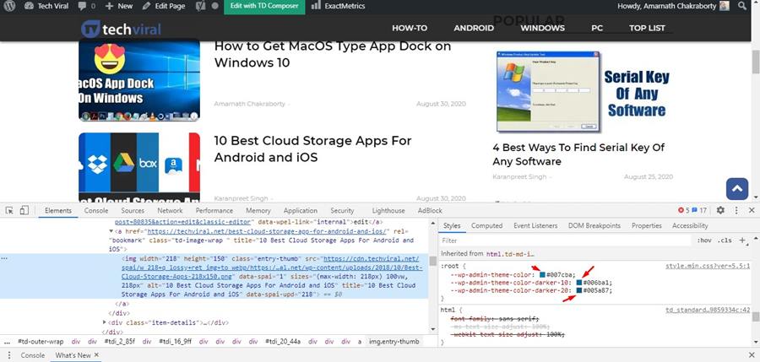Select #td-outer-wrap in the breadcrumb
The width and height of the screenshot is (760, 362).
(41, 342)
